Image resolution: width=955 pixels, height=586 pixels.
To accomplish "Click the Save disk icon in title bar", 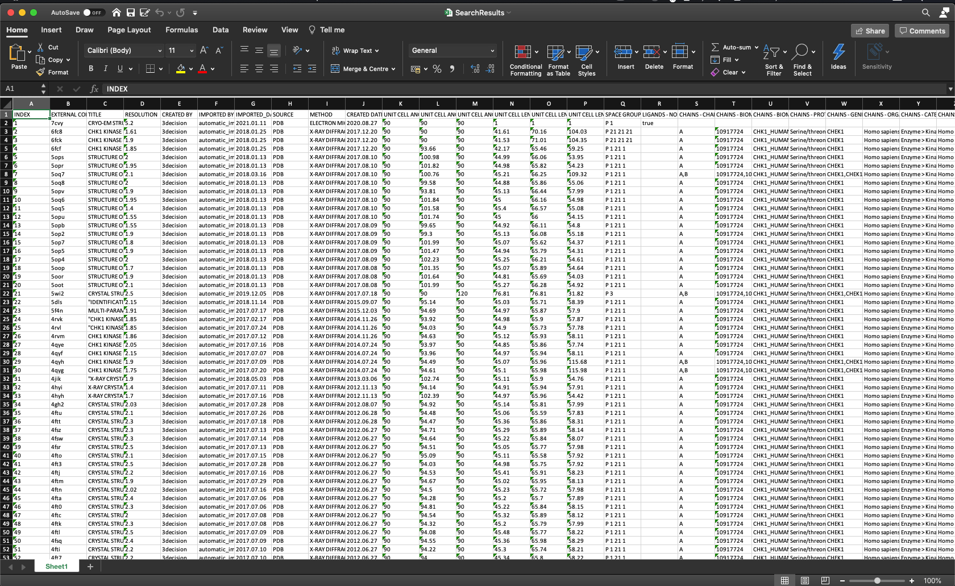I will pos(131,13).
